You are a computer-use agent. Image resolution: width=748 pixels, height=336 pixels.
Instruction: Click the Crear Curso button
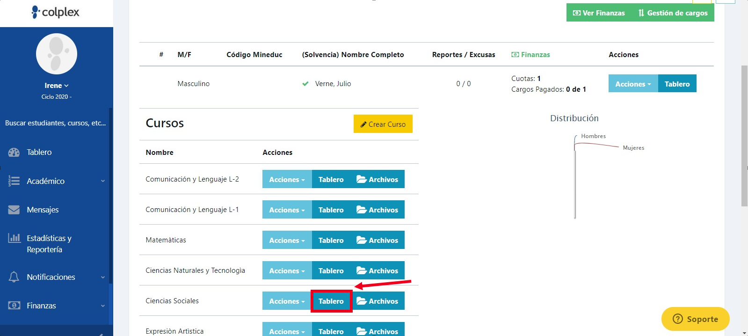click(383, 124)
